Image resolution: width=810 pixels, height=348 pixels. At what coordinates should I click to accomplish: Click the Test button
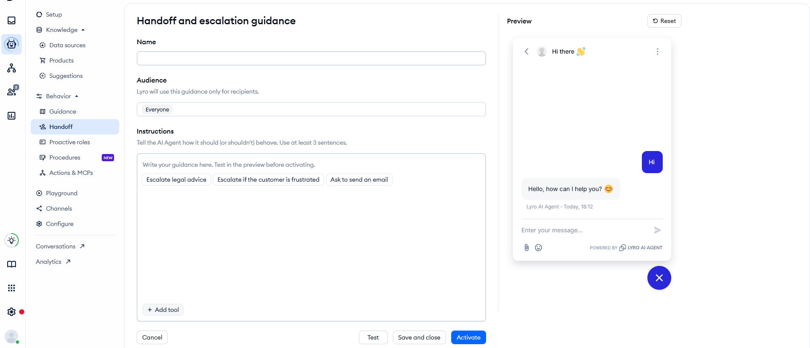tap(373, 337)
